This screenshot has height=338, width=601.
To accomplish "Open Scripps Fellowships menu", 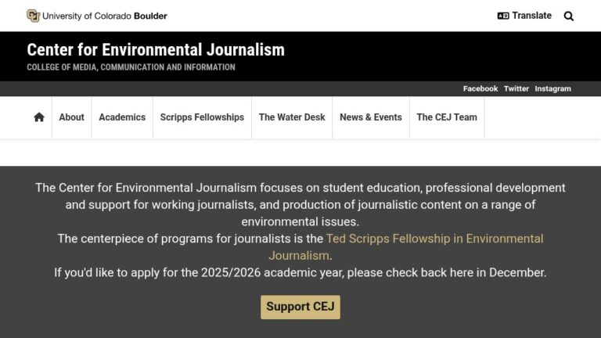I will coord(202,117).
